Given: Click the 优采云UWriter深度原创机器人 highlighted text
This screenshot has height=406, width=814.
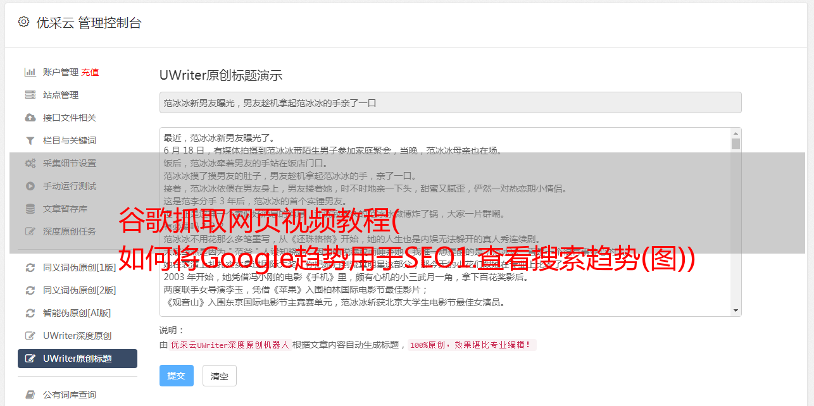Looking at the screenshot, I should (230, 345).
